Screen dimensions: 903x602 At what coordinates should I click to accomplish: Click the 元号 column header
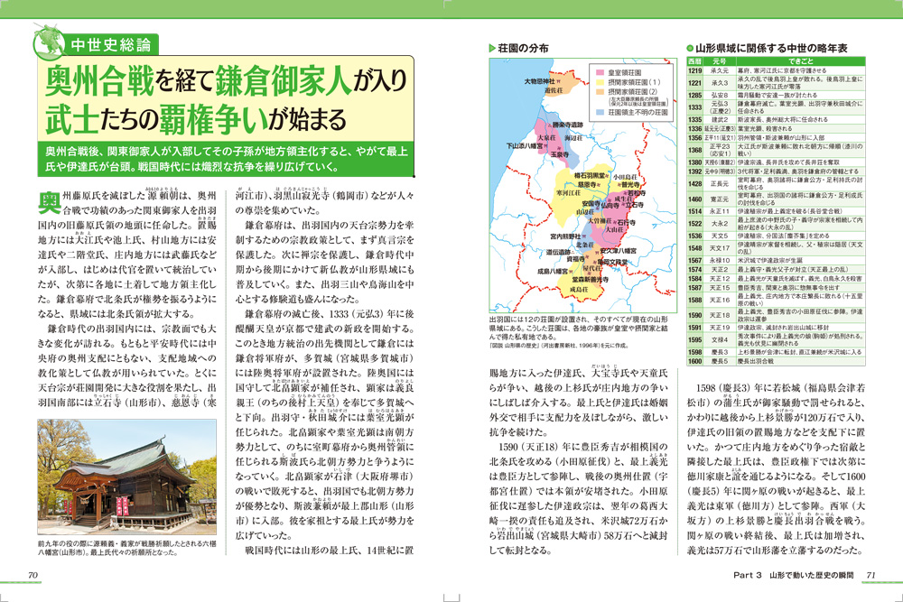click(720, 61)
